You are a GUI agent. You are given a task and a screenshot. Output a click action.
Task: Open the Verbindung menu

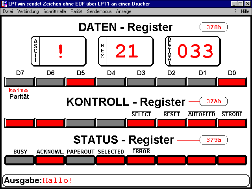pyautogui.click(x=28, y=11)
